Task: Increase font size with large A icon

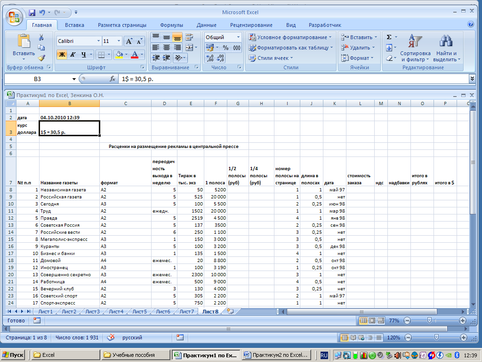Action: pyautogui.click(x=129, y=41)
